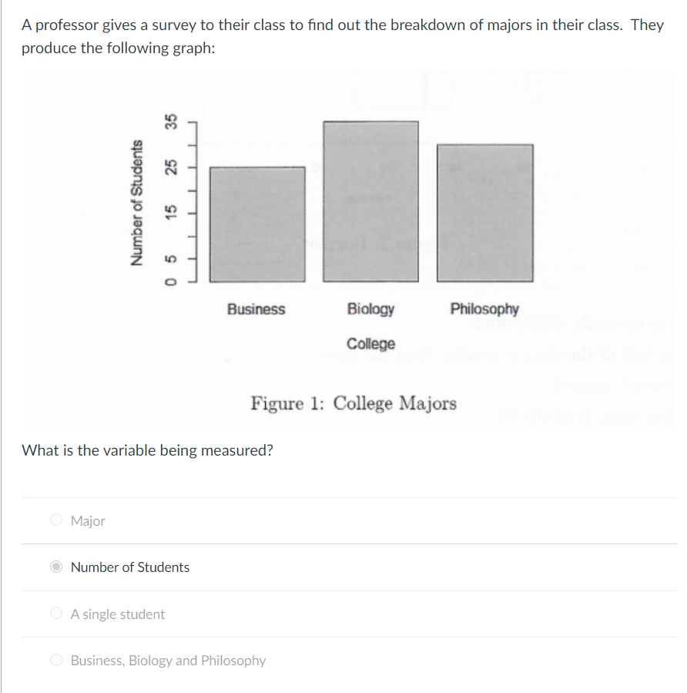Screen dimensions: 687x693
Task: Click the Major answer label text
Action: pos(88,521)
